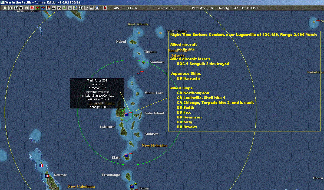Click the orange flag toolbar icon
Viewport: 324px width, 190px height.
click(x=48, y=8)
